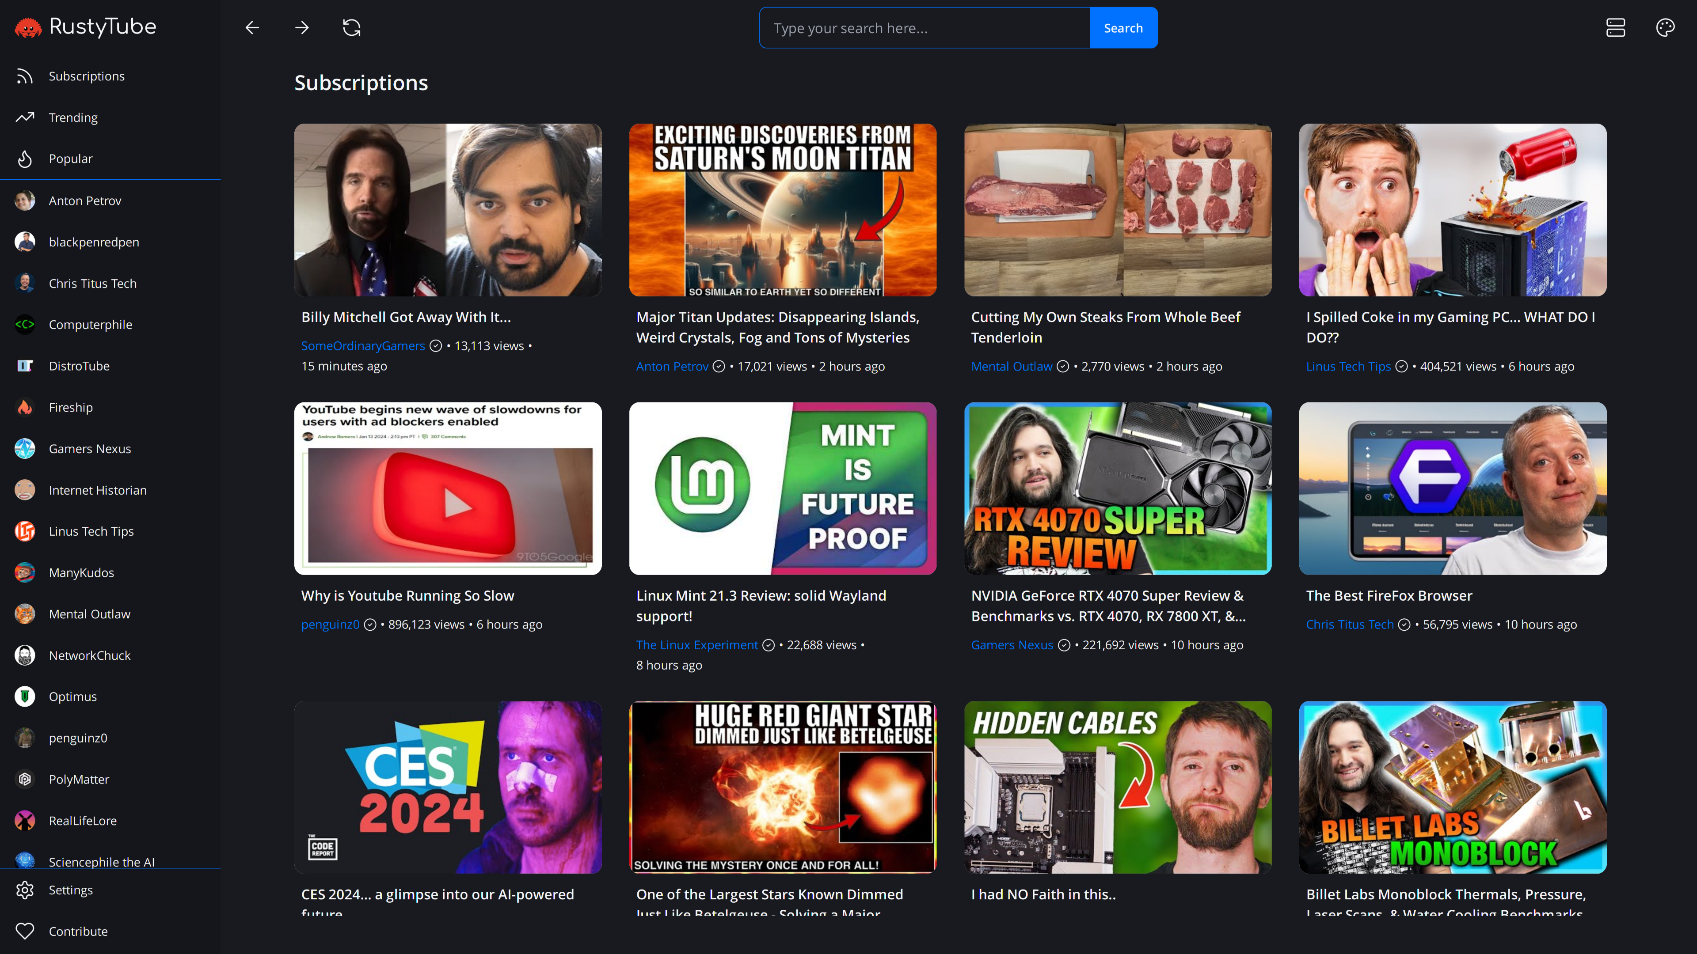The height and width of the screenshot is (954, 1697).
Task: Go forward with the right arrow icon
Action: [x=302, y=28]
